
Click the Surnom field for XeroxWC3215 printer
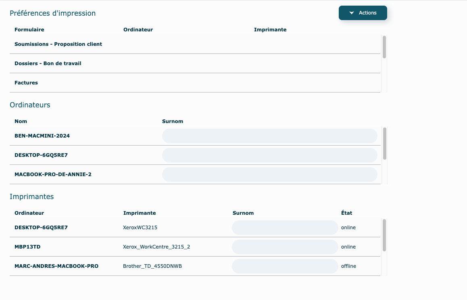[285, 228]
